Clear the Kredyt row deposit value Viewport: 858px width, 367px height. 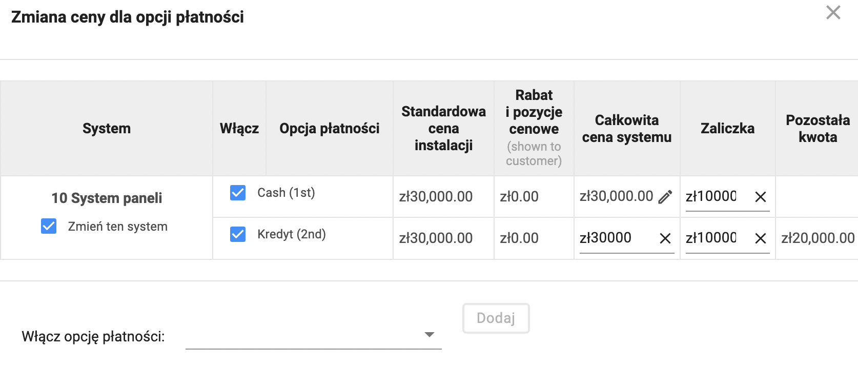coord(761,238)
